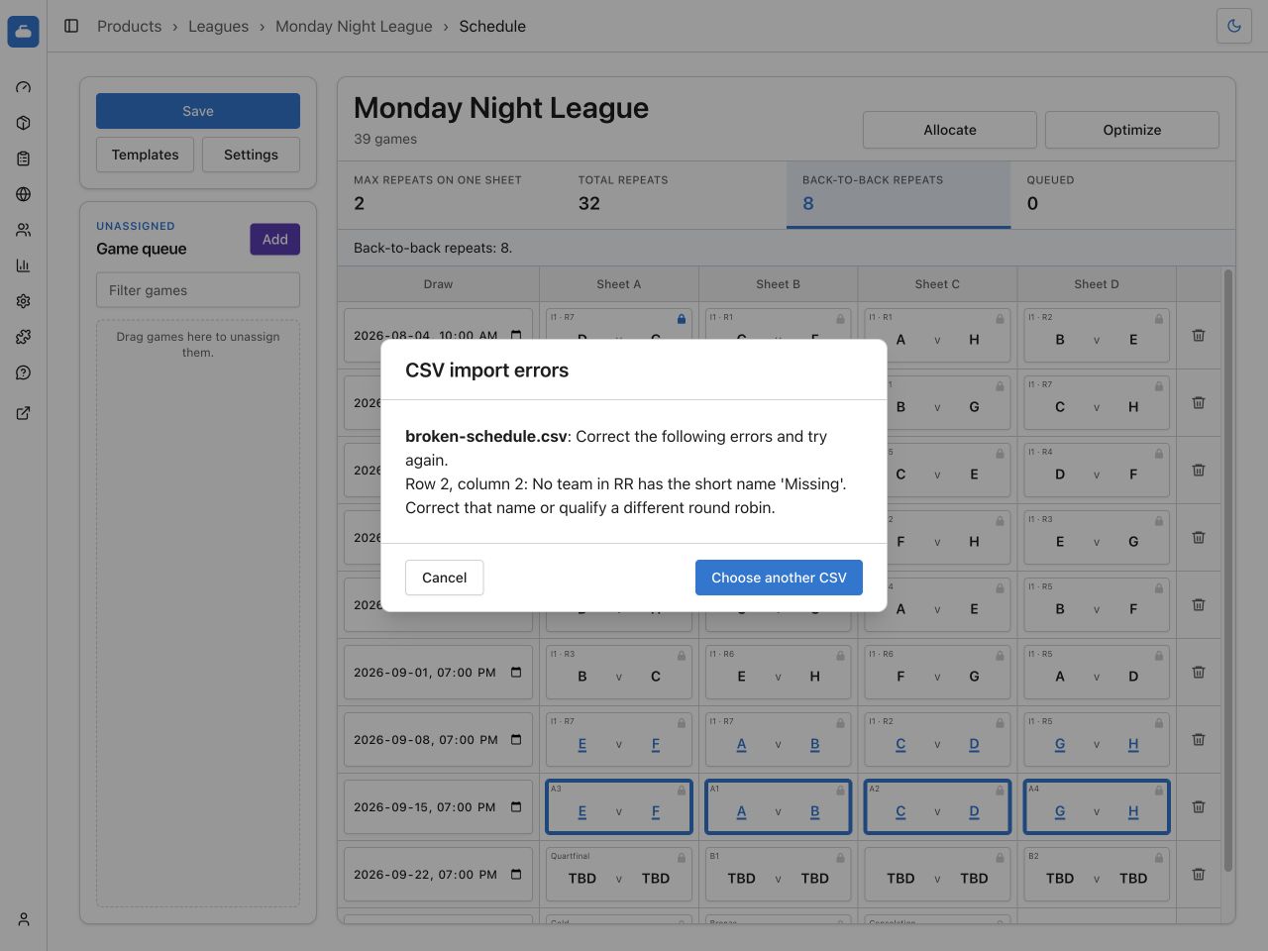Open the puzzle piece icon in sidebar

pos(24,337)
